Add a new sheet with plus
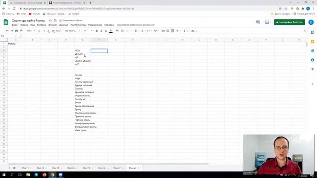This screenshot has width=317, height=178. pos(9,168)
